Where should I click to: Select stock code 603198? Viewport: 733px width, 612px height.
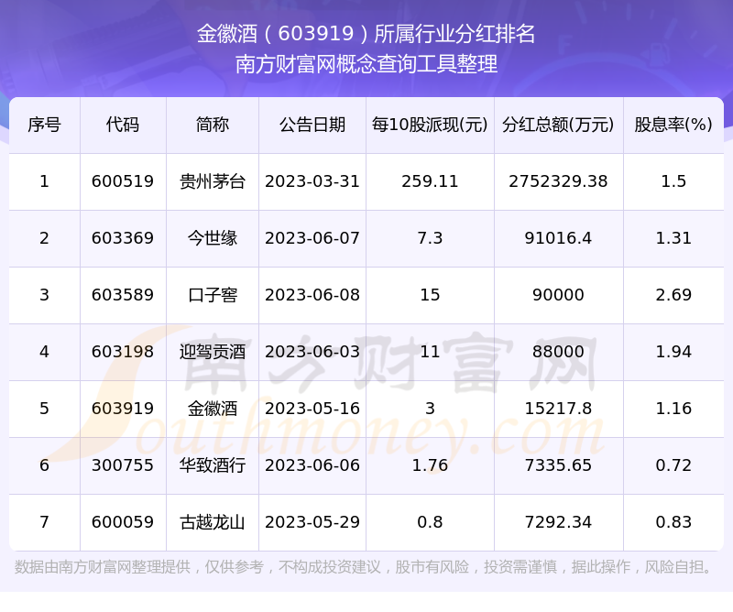123,352
